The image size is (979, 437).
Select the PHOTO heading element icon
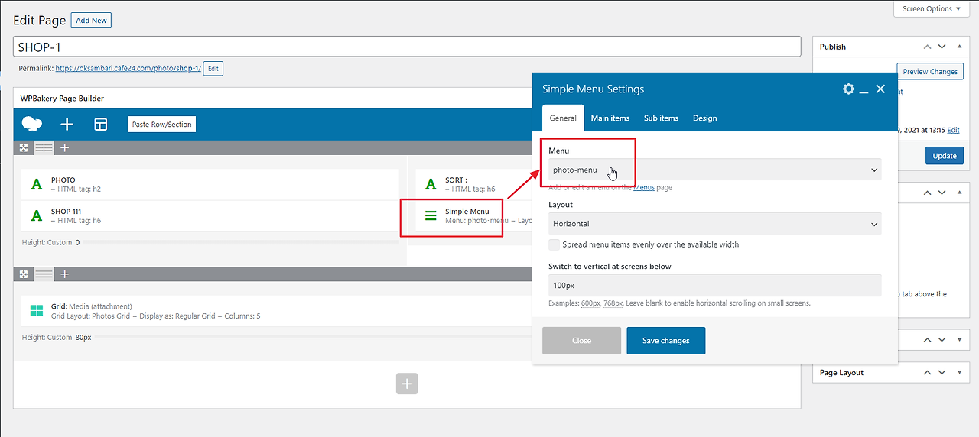click(x=36, y=184)
